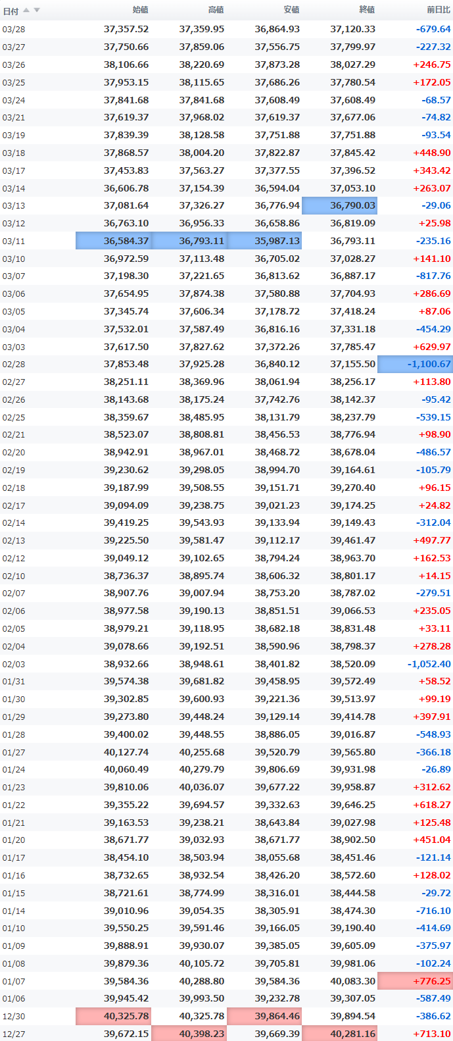Screen dimensions: 453x1041
Task: Select the 03/14 date cell
Action: (14, 189)
